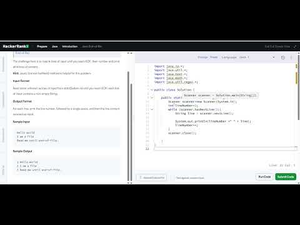
Task: Click the Output Format heading
Action: 22,101
